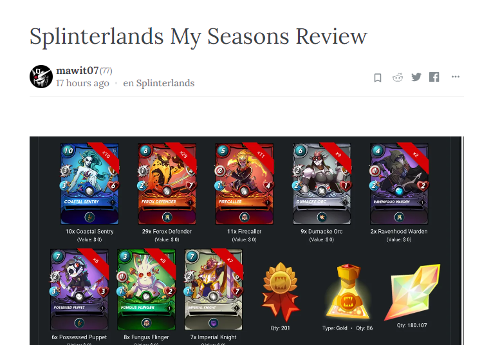Click the rainbow crystal shard icon
Screen dimensions: 491x345
coord(412,291)
